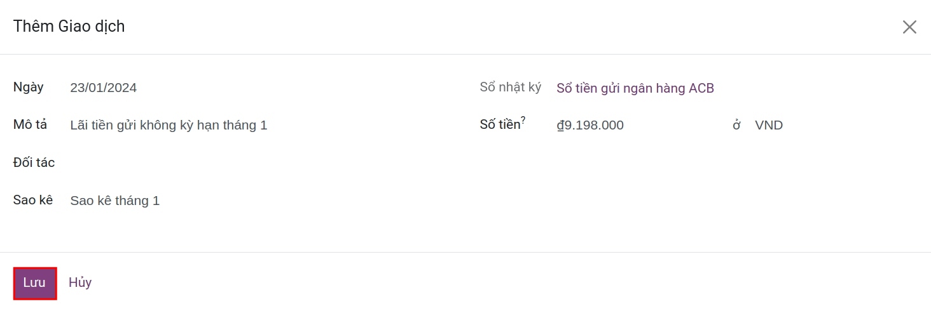
Task: Click the đ currency symbol before the amount
Action: click(x=560, y=126)
